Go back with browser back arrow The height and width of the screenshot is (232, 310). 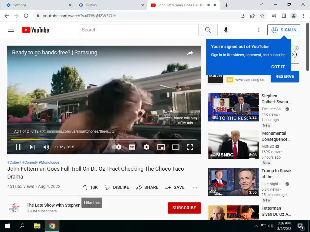click(7, 16)
